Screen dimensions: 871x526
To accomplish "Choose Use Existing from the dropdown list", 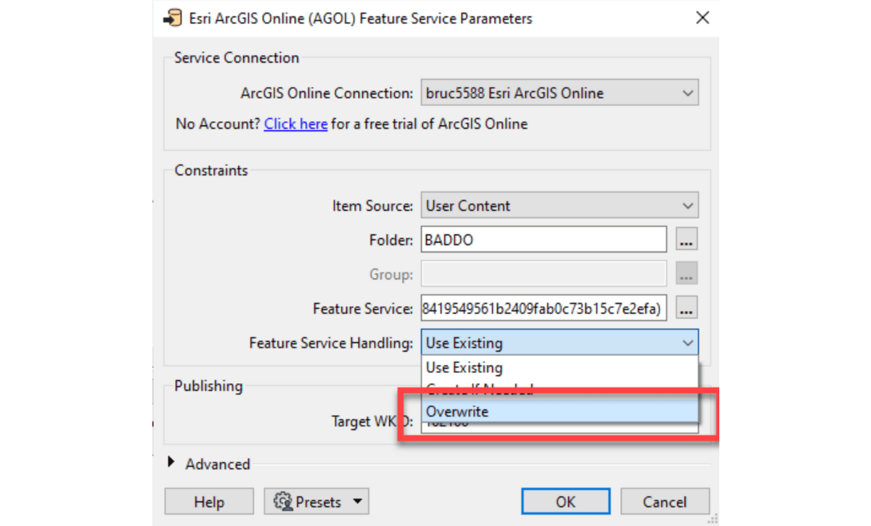I will [560, 367].
